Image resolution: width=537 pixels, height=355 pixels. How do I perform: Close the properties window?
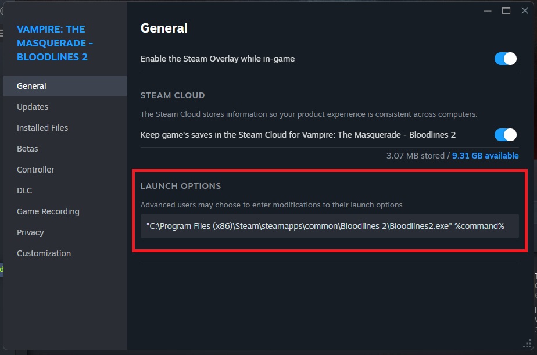pyautogui.click(x=525, y=10)
